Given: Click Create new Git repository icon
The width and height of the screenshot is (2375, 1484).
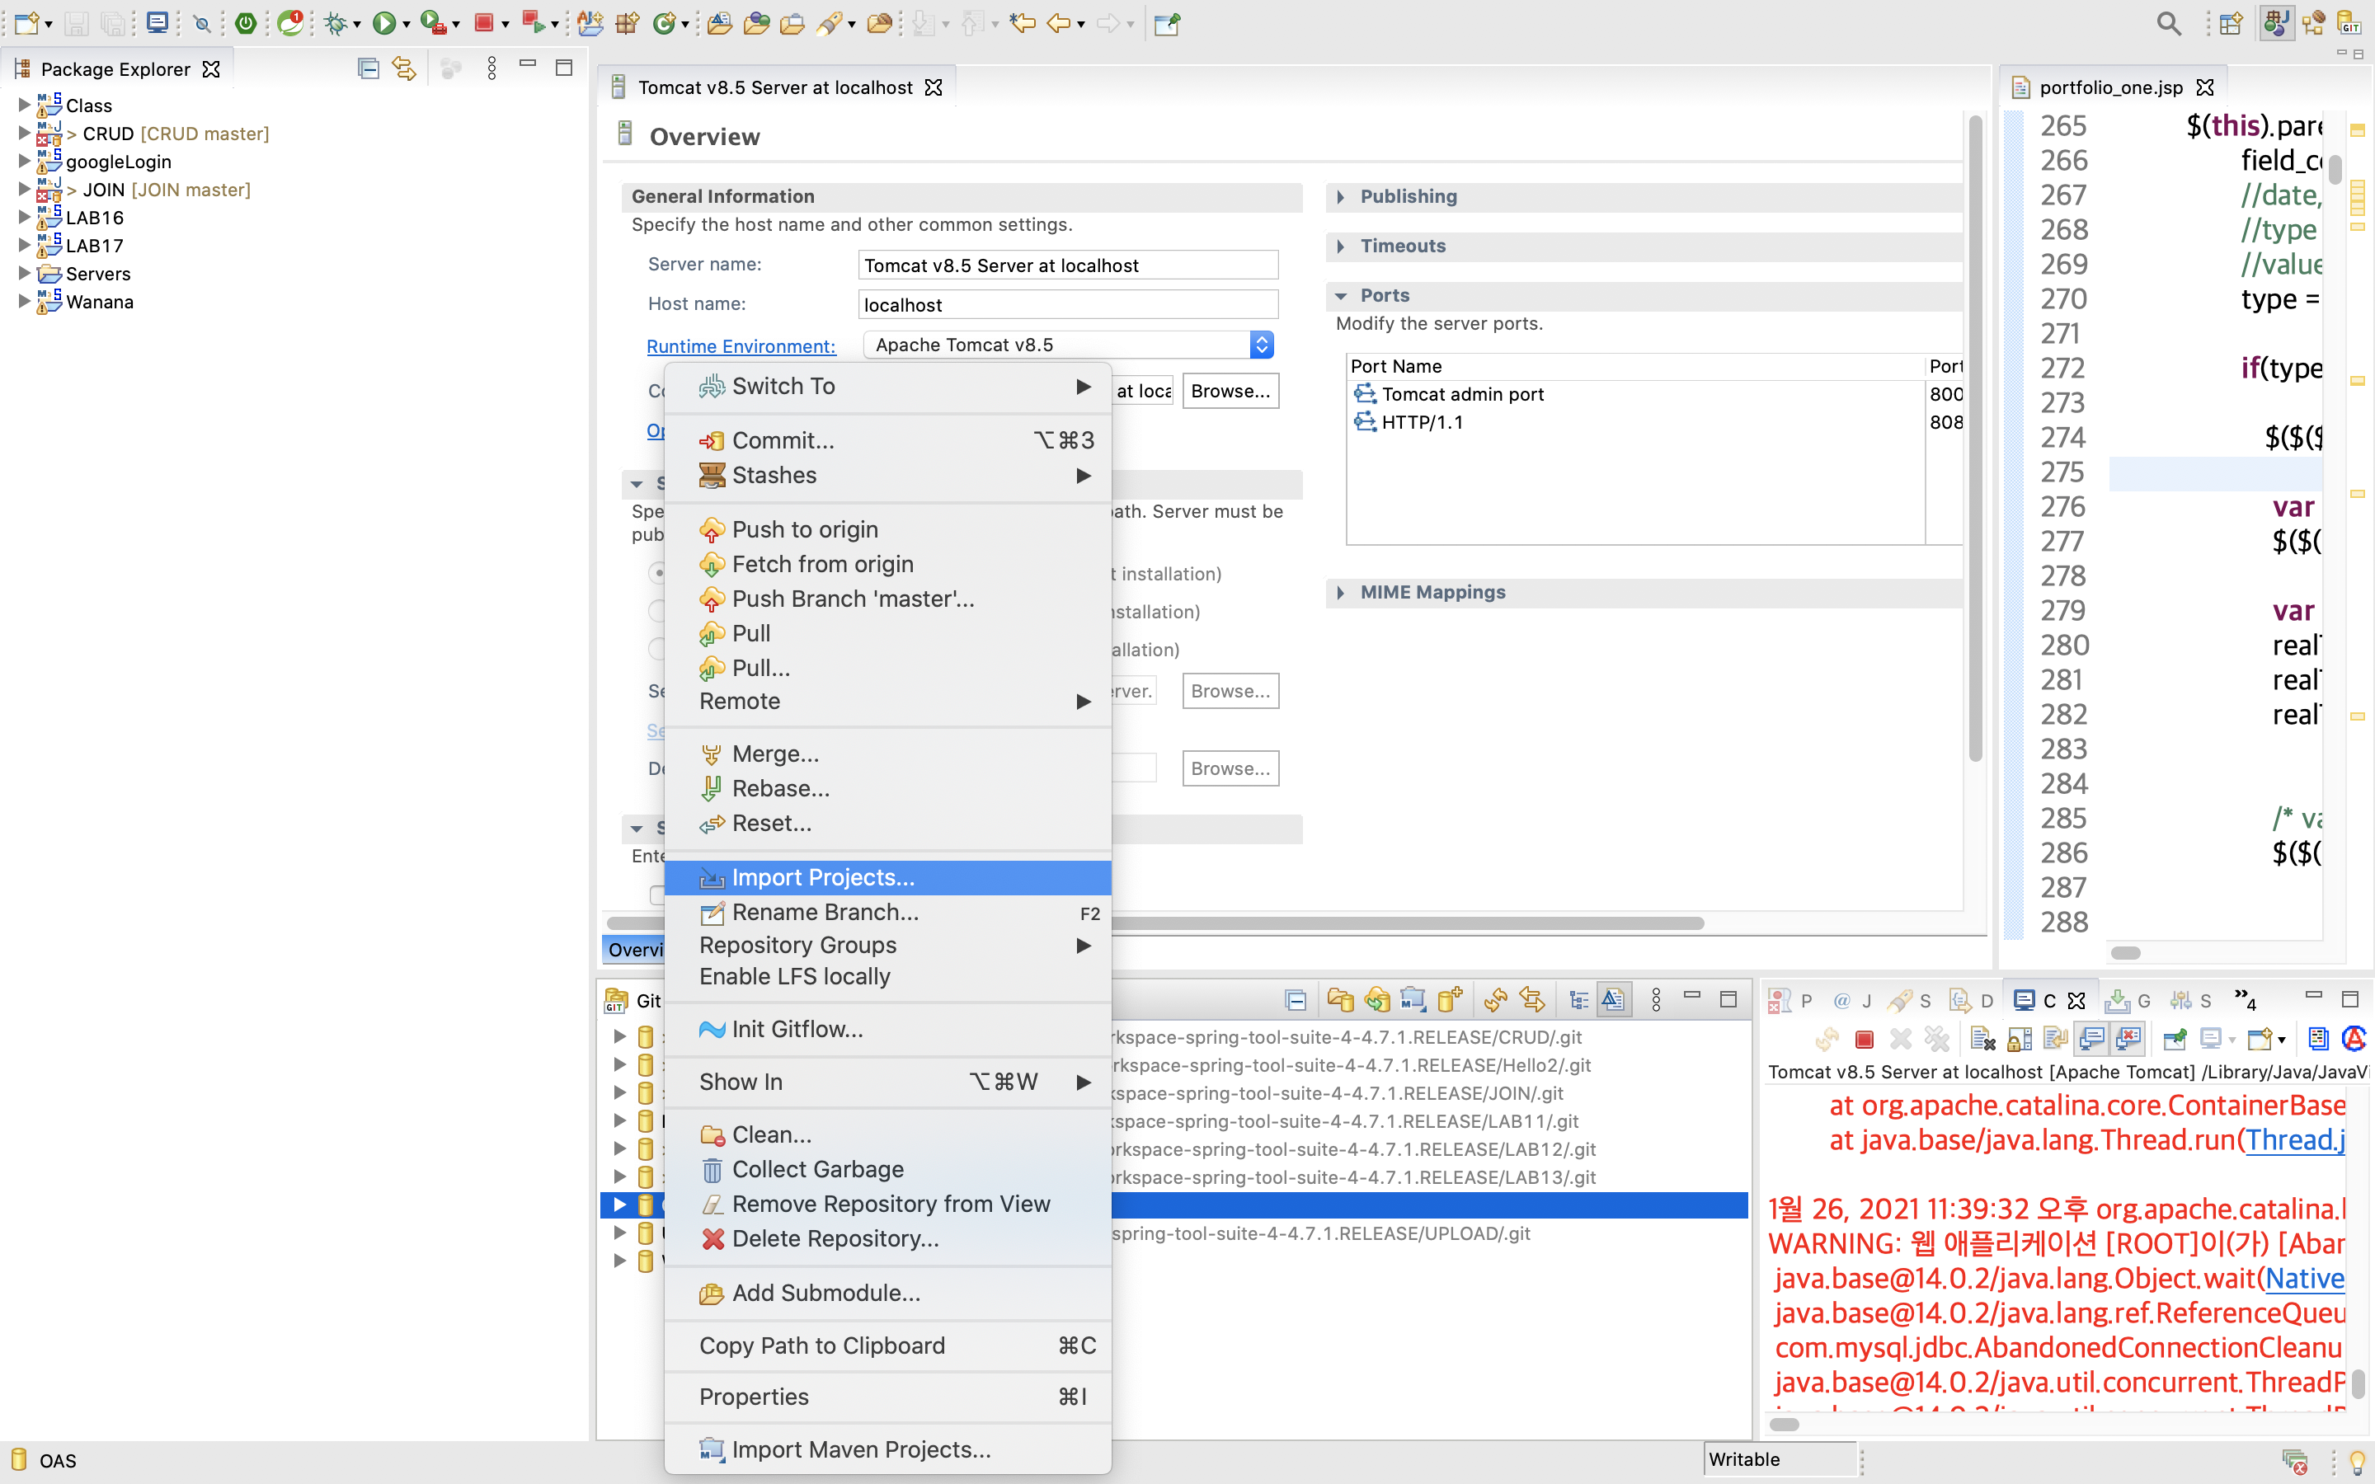Looking at the screenshot, I should (x=1449, y=1000).
